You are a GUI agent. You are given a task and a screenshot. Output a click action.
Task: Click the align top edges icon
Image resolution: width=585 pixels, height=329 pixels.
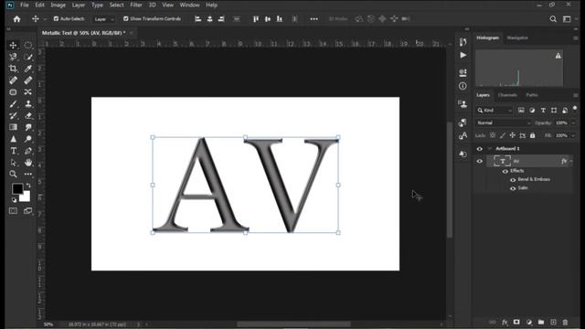click(256, 19)
